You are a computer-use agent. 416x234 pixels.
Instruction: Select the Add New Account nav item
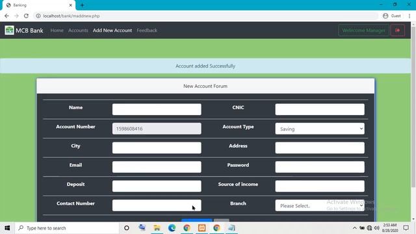pos(112,31)
